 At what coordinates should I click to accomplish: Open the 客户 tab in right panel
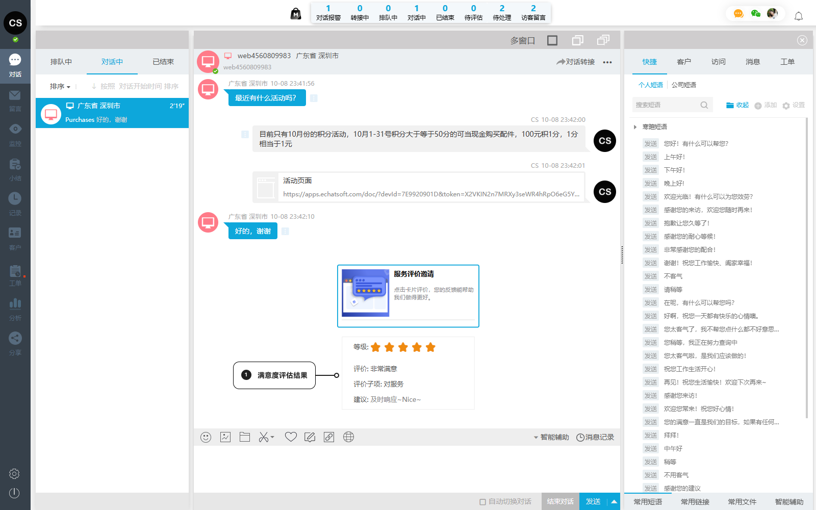(x=684, y=62)
